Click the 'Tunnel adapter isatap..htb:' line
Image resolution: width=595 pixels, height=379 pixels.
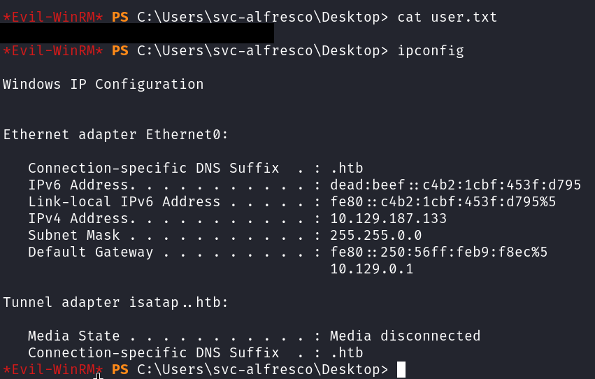[x=116, y=302]
